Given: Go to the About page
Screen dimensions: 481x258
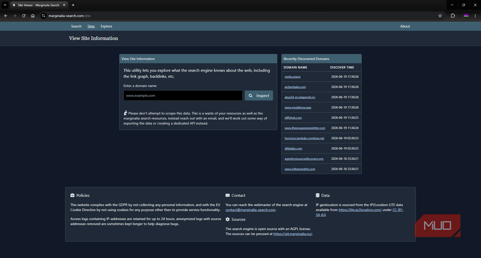Looking at the screenshot, I should (405, 26).
